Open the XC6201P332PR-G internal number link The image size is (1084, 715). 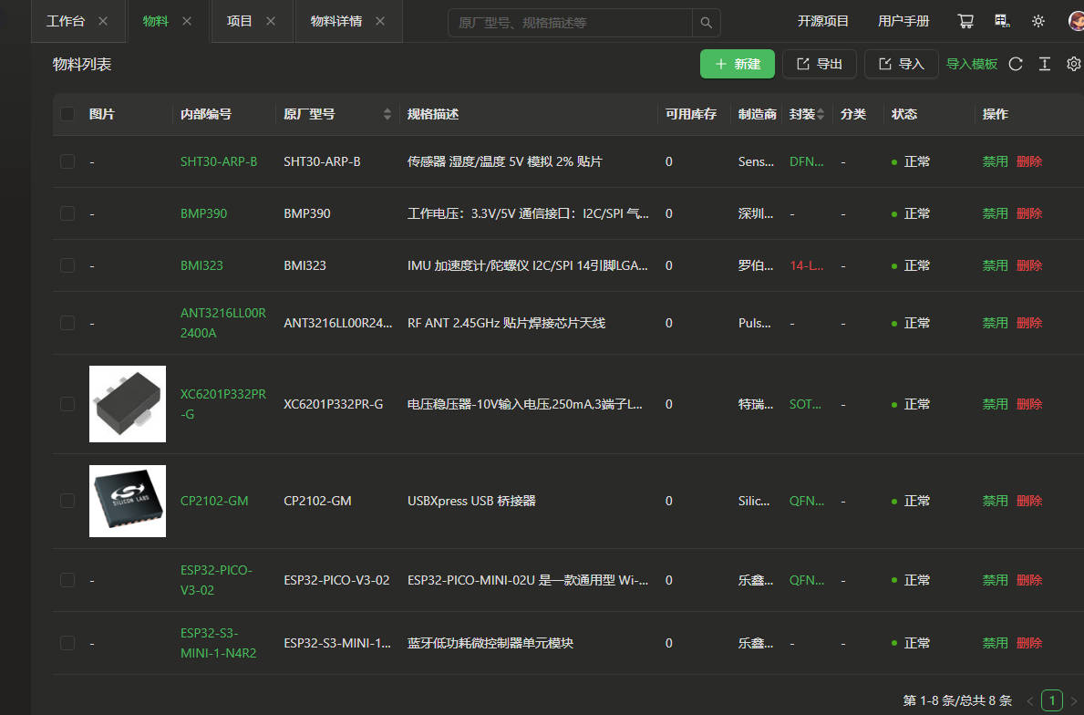tap(223, 404)
